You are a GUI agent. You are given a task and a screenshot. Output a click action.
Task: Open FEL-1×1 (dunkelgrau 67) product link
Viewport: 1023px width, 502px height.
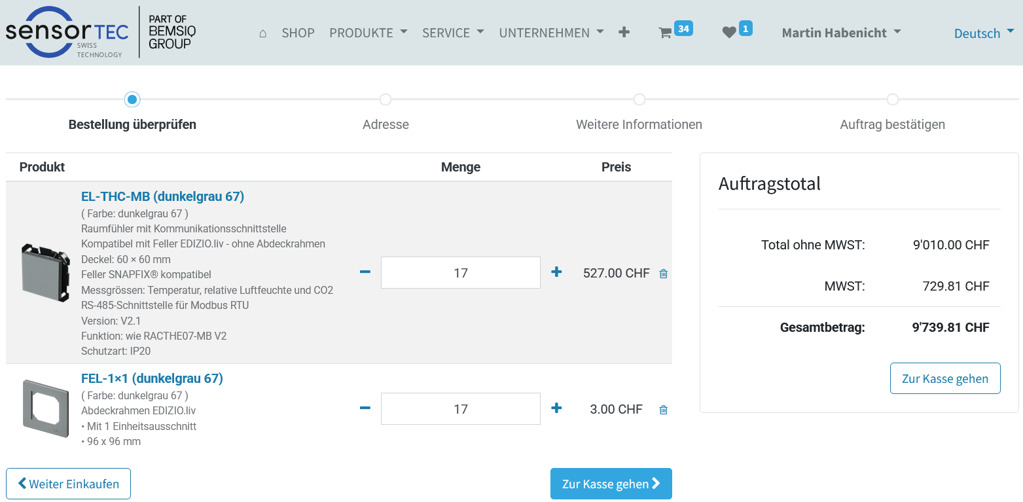[x=152, y=378]
